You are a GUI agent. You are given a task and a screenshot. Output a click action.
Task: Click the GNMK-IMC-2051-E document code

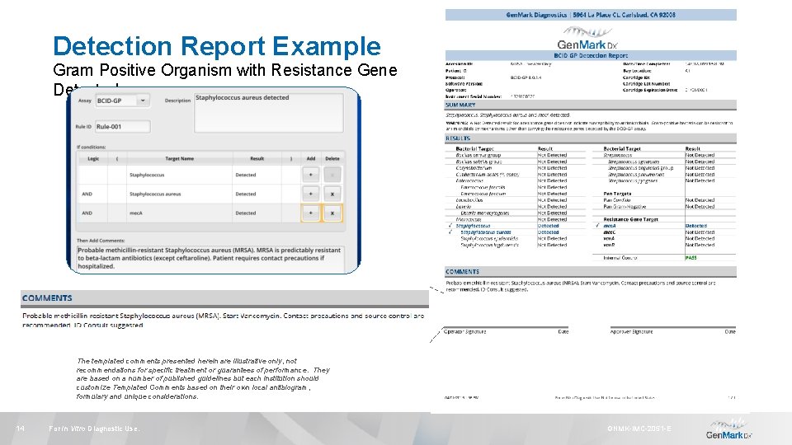[639, 429]
